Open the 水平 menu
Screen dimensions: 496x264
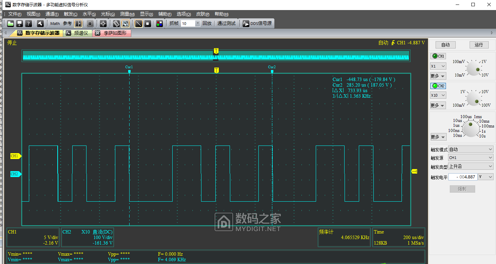(89, 14)
